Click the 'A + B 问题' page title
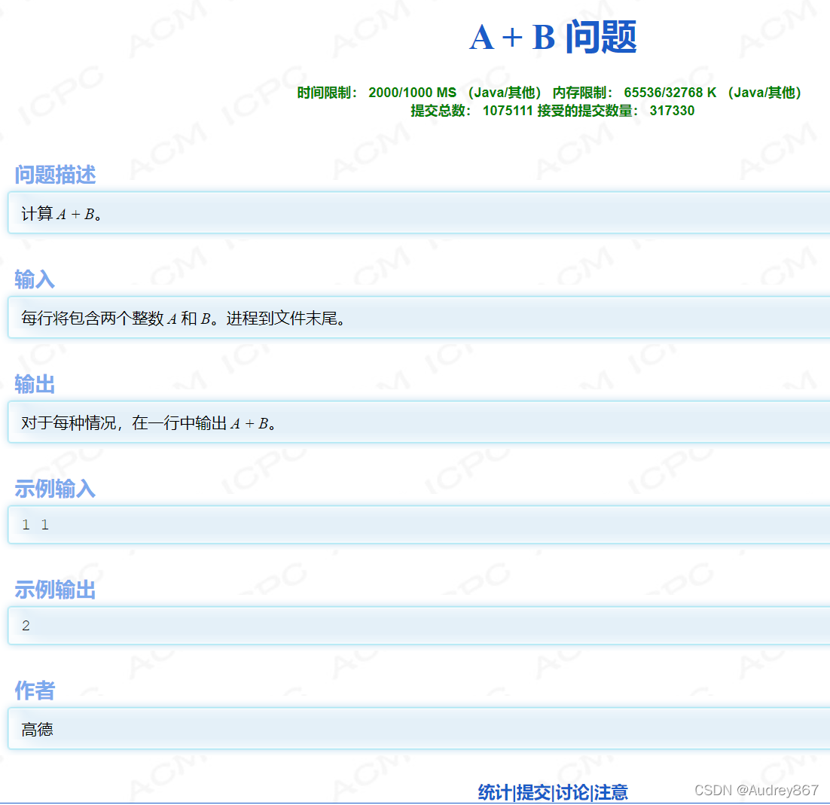The width and height of the screenshot is (830, 805). coord(553,37)
